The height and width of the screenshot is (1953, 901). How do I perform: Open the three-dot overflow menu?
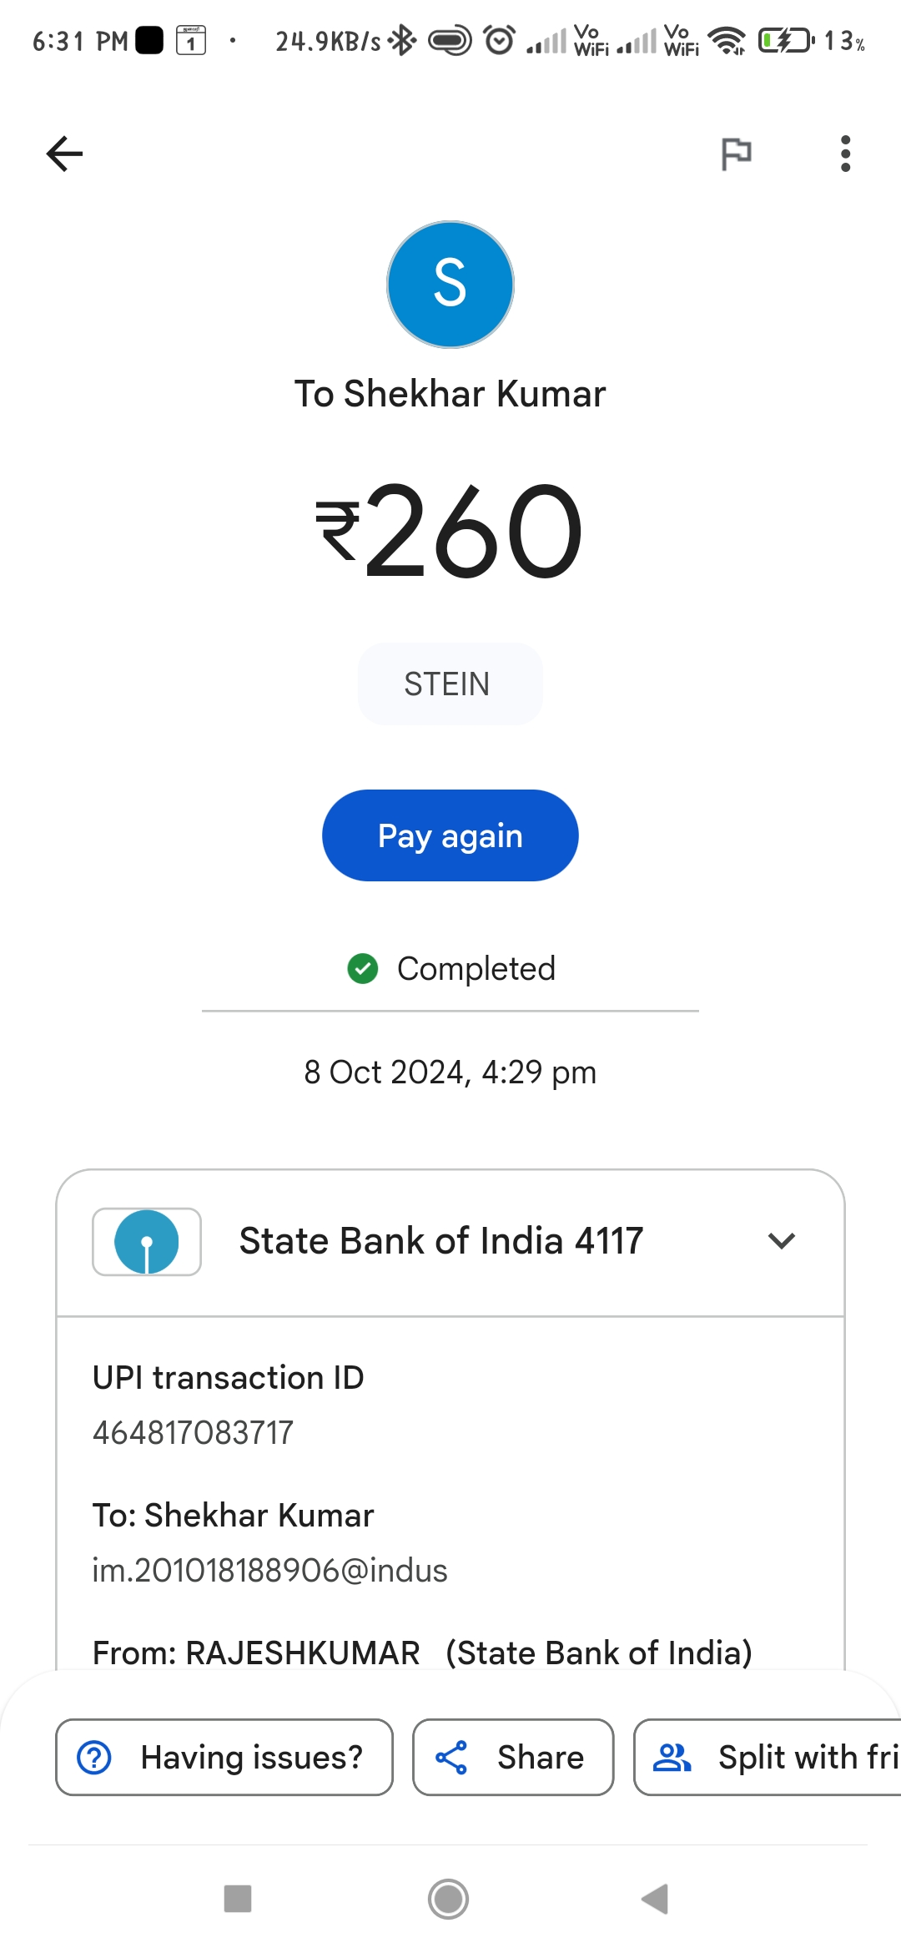pyautogui.click(x=845, y=154)
